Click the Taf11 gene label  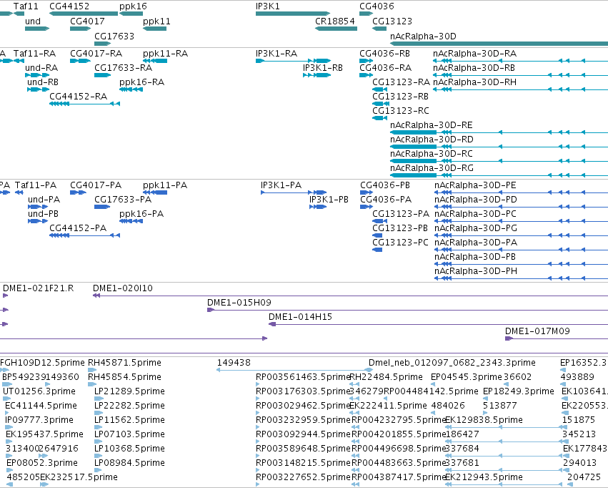26,6
